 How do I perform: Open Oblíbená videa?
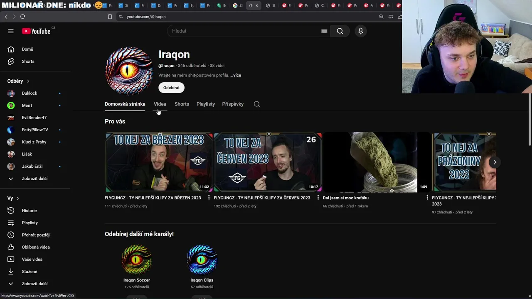click(x=35, y=247)
